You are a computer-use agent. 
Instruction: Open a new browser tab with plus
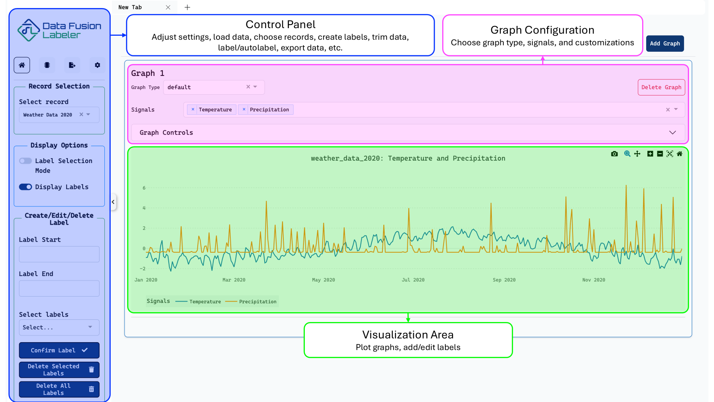(187, 7)
